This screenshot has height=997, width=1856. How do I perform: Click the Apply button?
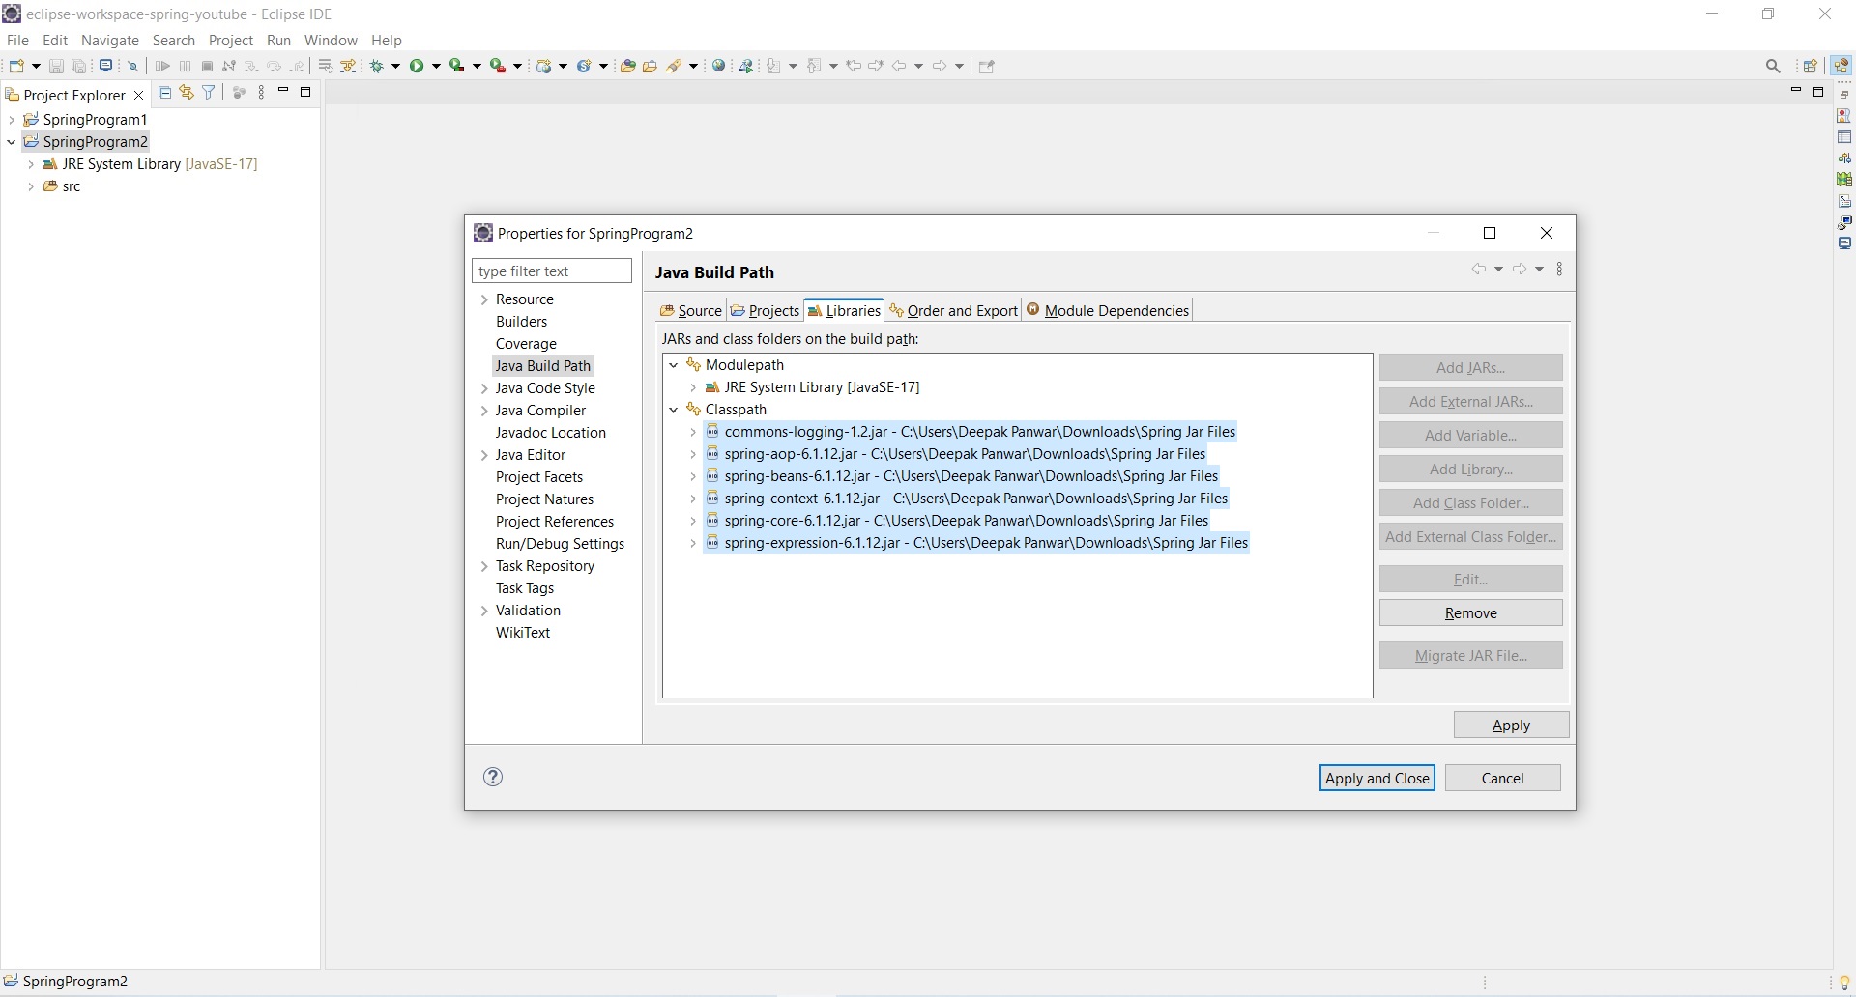tap(1512, 726)
